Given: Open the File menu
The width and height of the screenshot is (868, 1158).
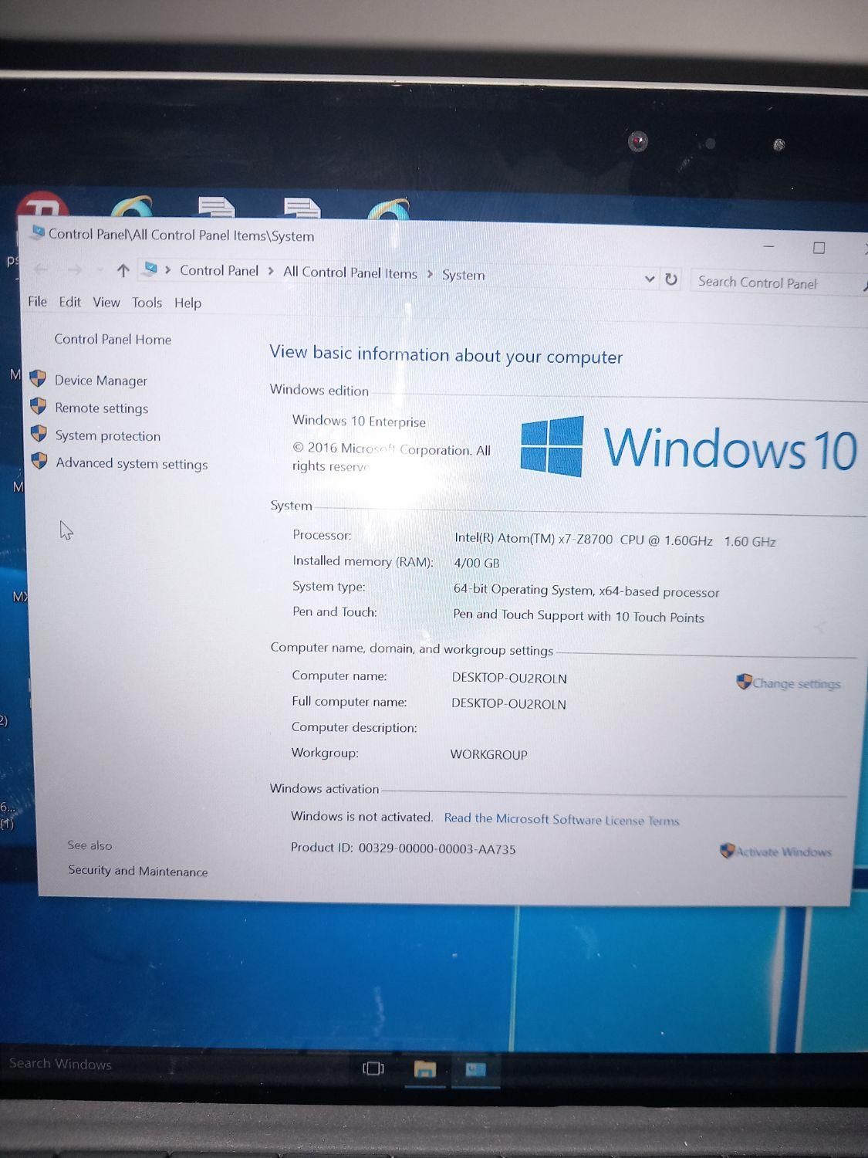Looking at the screenshot, I should coord(37,301).
